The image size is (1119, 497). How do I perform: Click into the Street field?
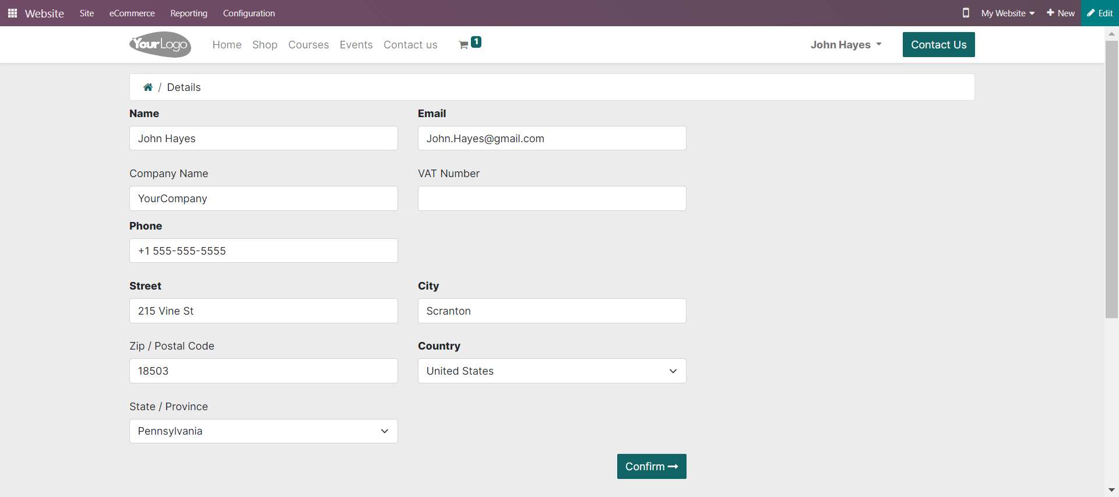click(263, 311)
